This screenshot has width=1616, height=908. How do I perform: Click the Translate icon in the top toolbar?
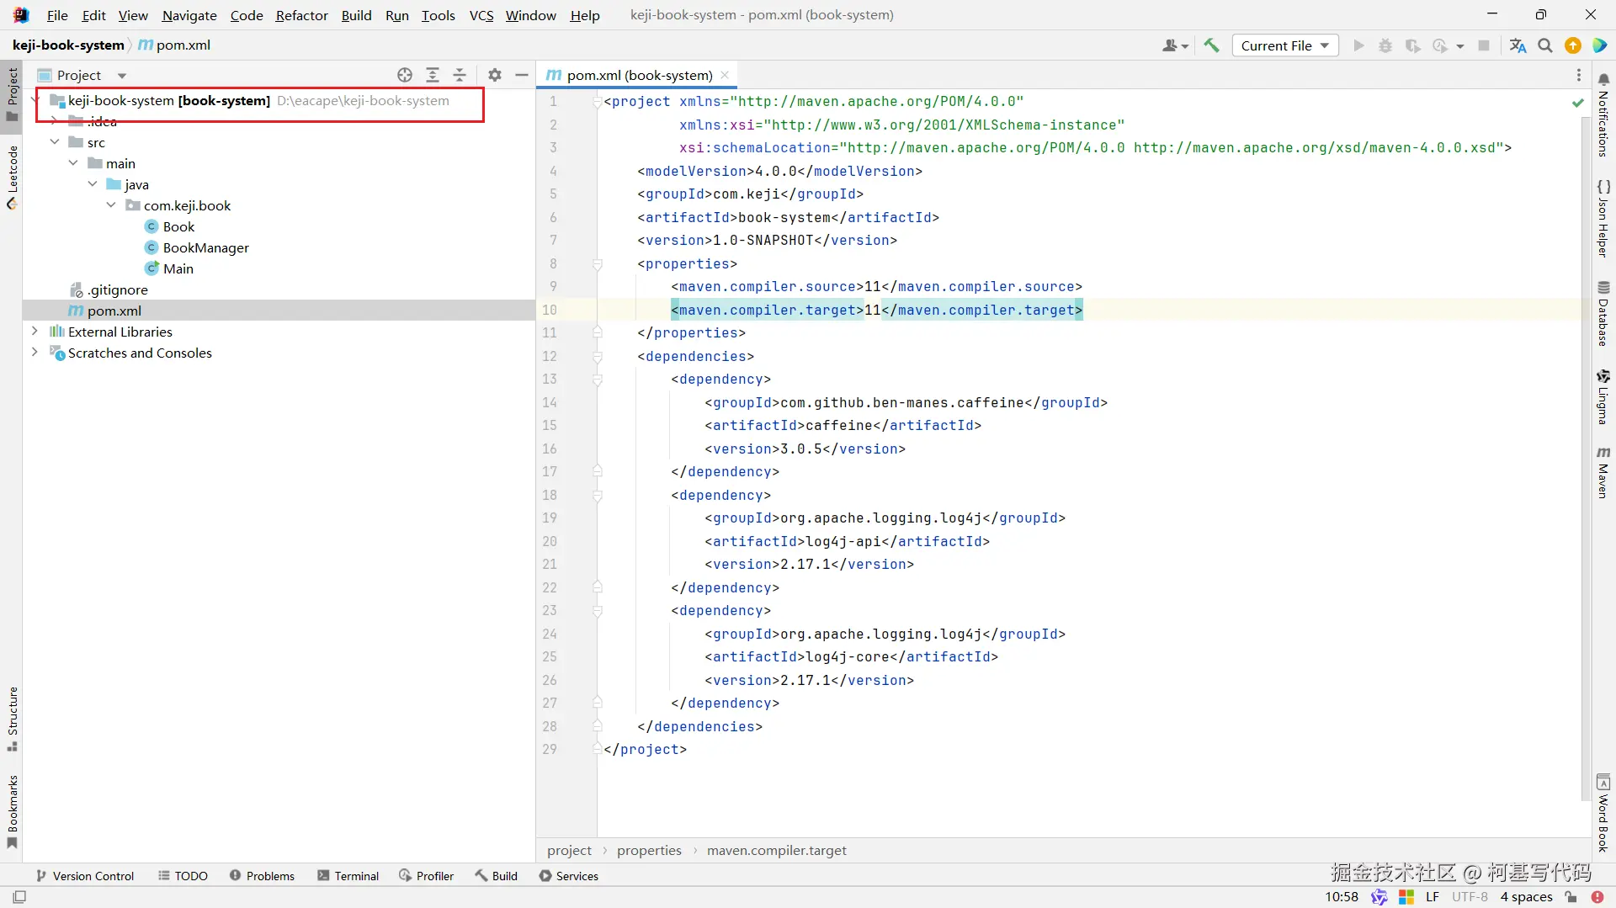pos(1518,45)
